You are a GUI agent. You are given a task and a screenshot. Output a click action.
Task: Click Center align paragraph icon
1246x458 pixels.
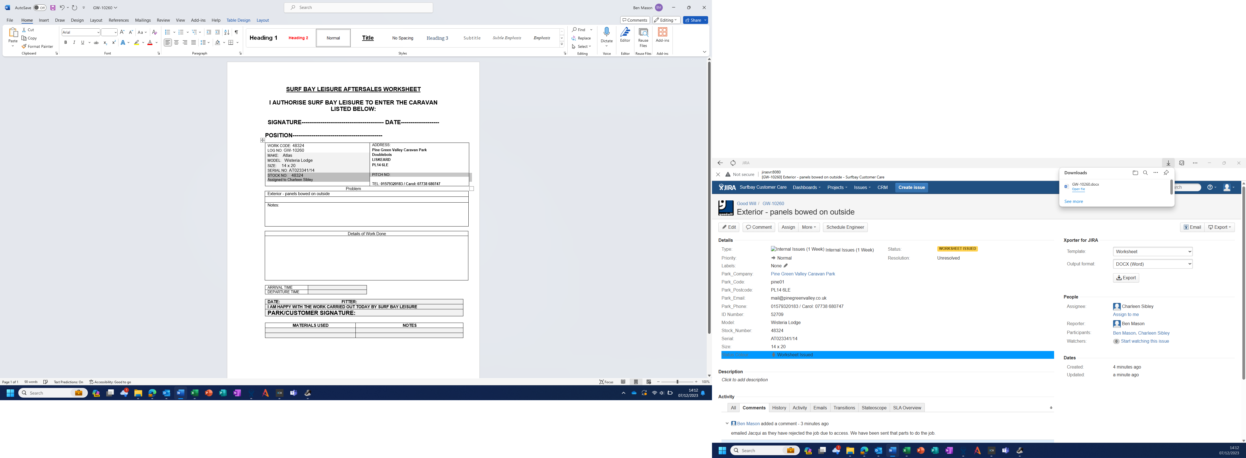click(x=176, y=43)
